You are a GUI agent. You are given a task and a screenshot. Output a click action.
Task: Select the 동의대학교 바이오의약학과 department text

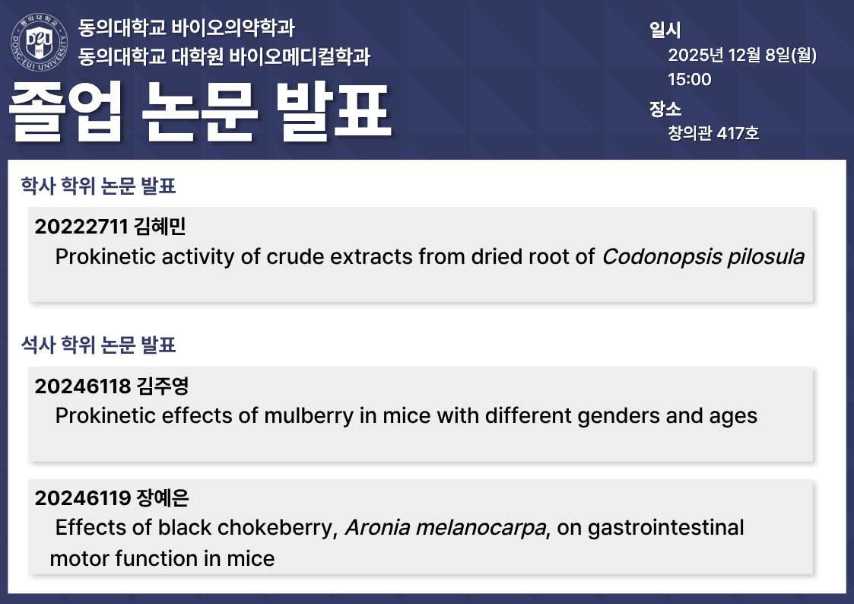pos(186,29)
